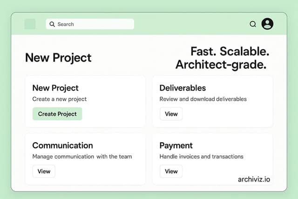This screenshot has height=199, width=298.
Task: Click the large New Project page heading
Action: [x=58, y=58]
